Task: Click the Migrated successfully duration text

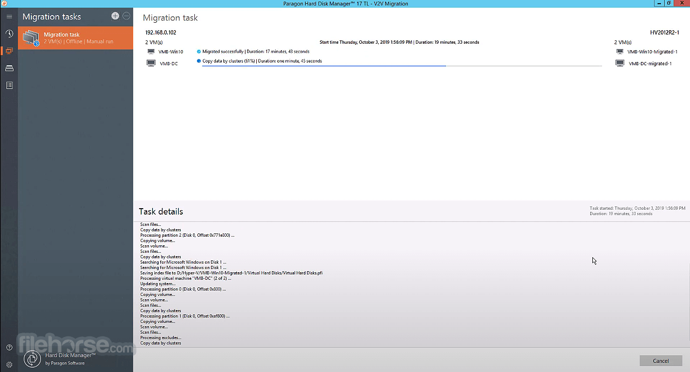Action: click(256, 52)
